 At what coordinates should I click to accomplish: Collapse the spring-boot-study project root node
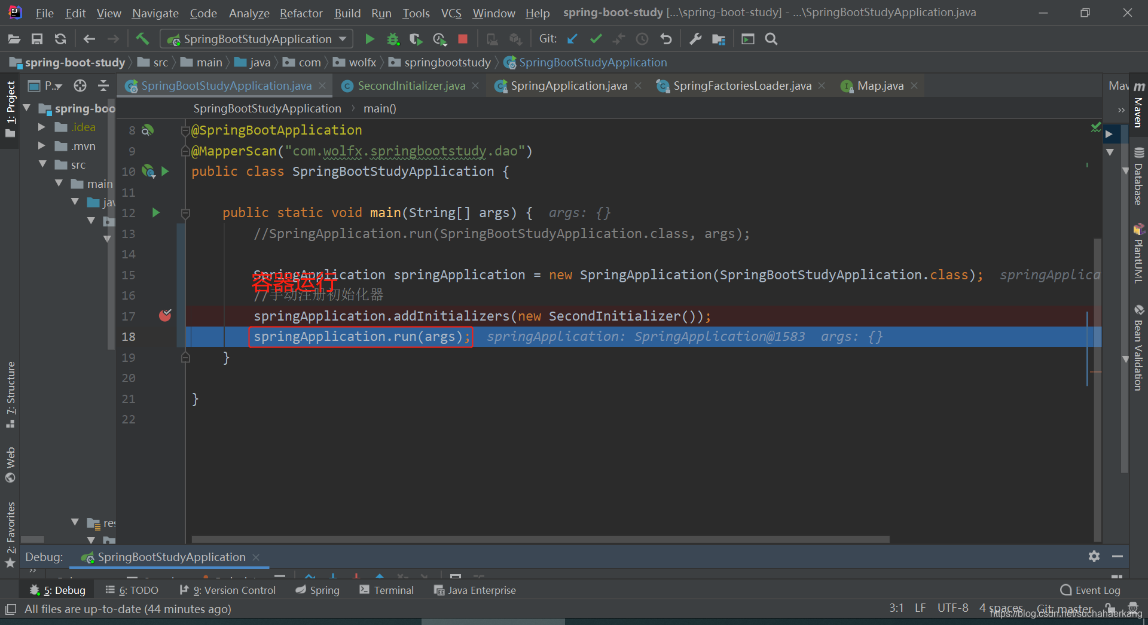[27, 108]
